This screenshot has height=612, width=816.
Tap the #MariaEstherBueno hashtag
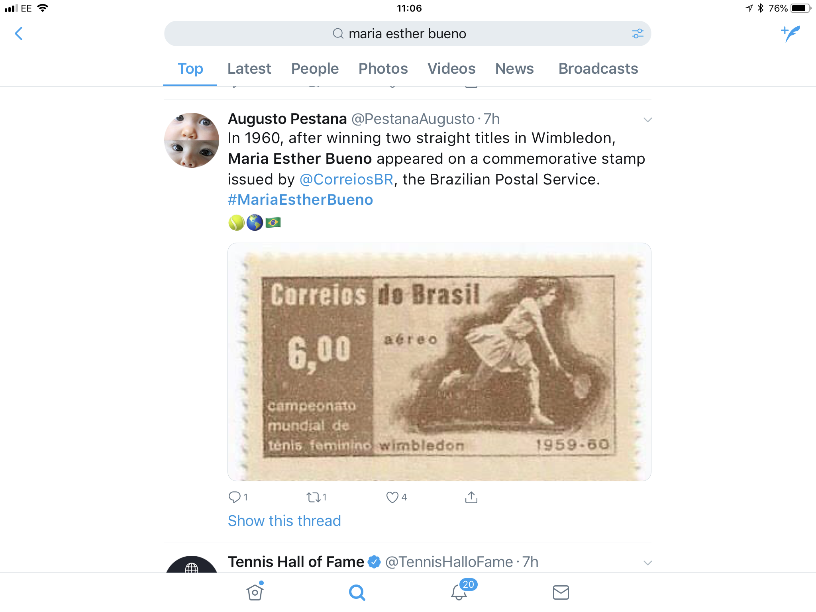(x=300, y=200)
